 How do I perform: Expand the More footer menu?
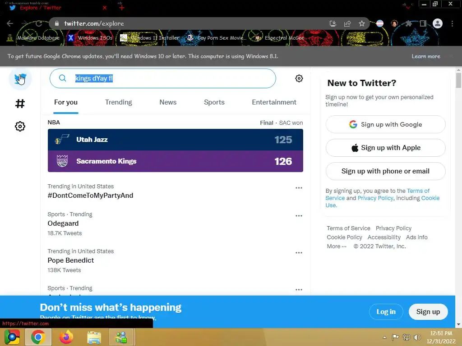[x=337, y=246]
